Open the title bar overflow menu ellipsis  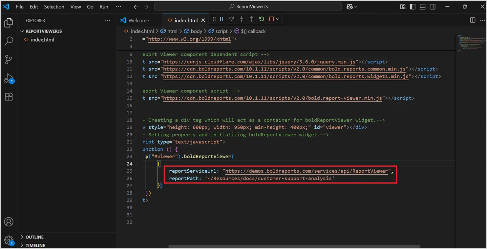(119, 7)
